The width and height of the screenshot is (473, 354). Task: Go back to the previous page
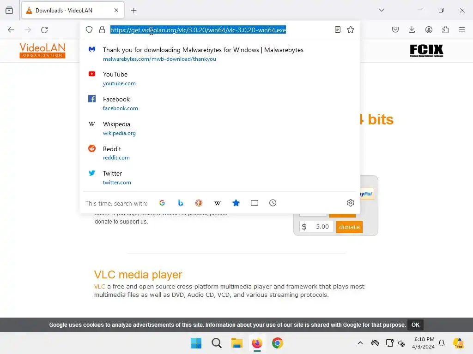(11, 30)
